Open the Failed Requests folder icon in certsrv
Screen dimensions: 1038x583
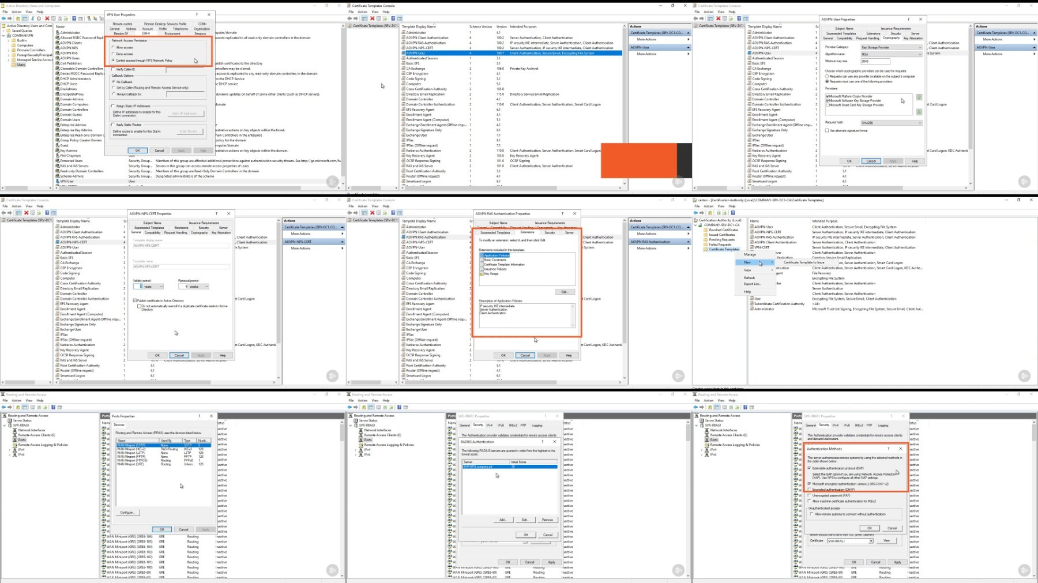tap(706, 245)
